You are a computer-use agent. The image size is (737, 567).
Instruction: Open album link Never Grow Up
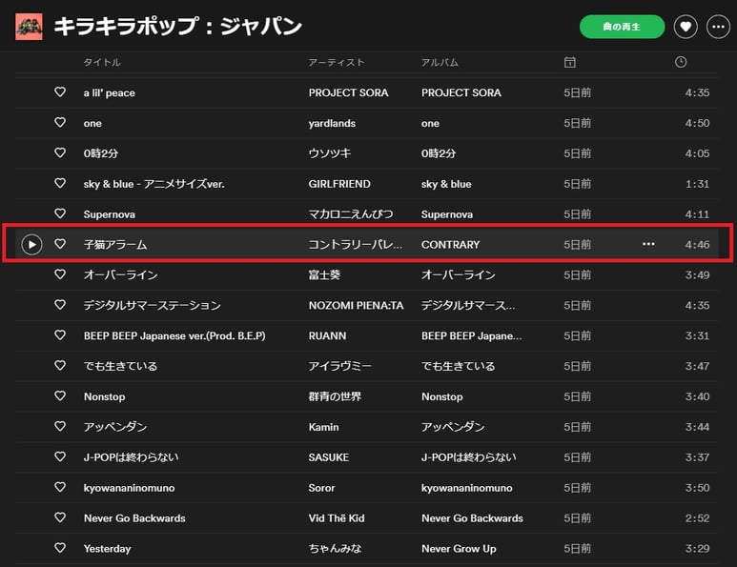[459, 549]
